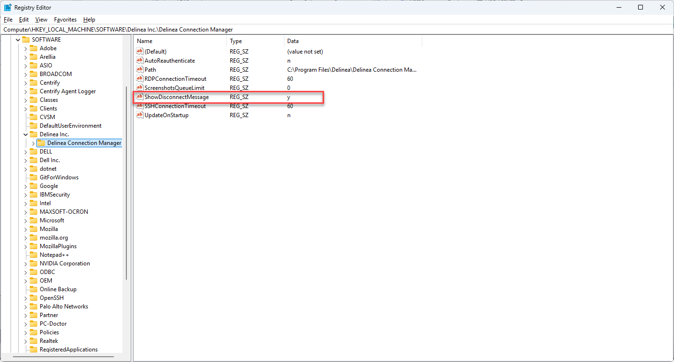The height and width of the screenshot is (362, 674).
Task: Open the Edit menu
Action: pos(24,20)
